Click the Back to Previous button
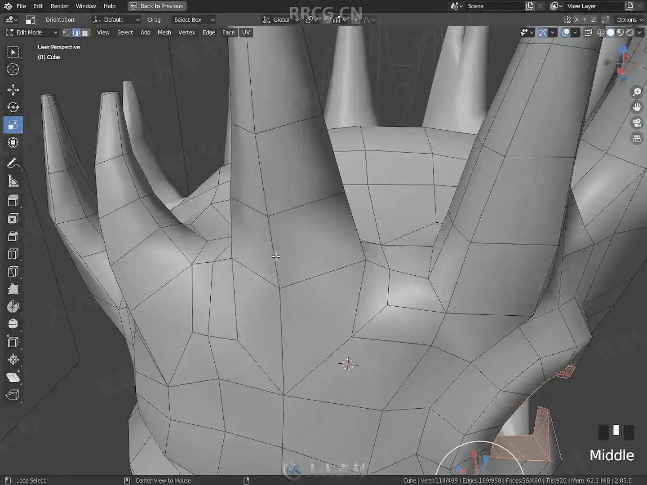This screenshot has width=647, height=485. pos(157,6)
